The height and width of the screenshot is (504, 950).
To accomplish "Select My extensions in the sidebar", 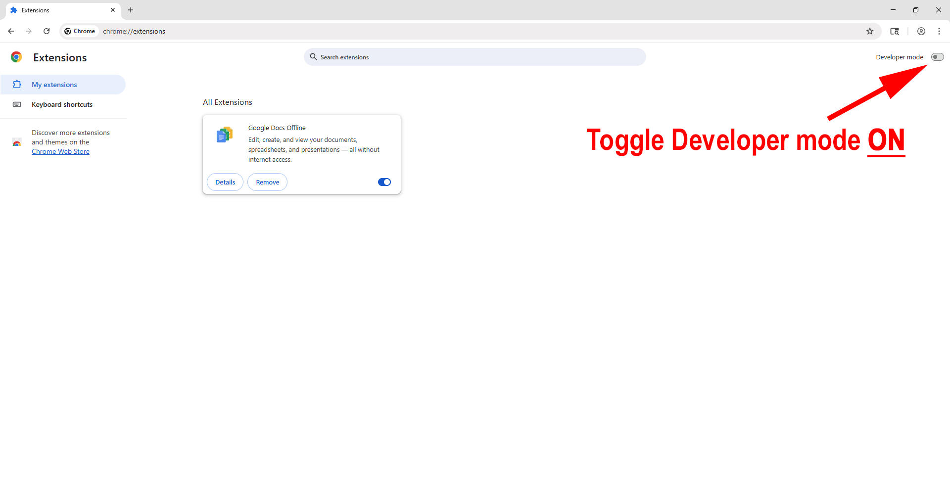I will [x=54, y=85].
